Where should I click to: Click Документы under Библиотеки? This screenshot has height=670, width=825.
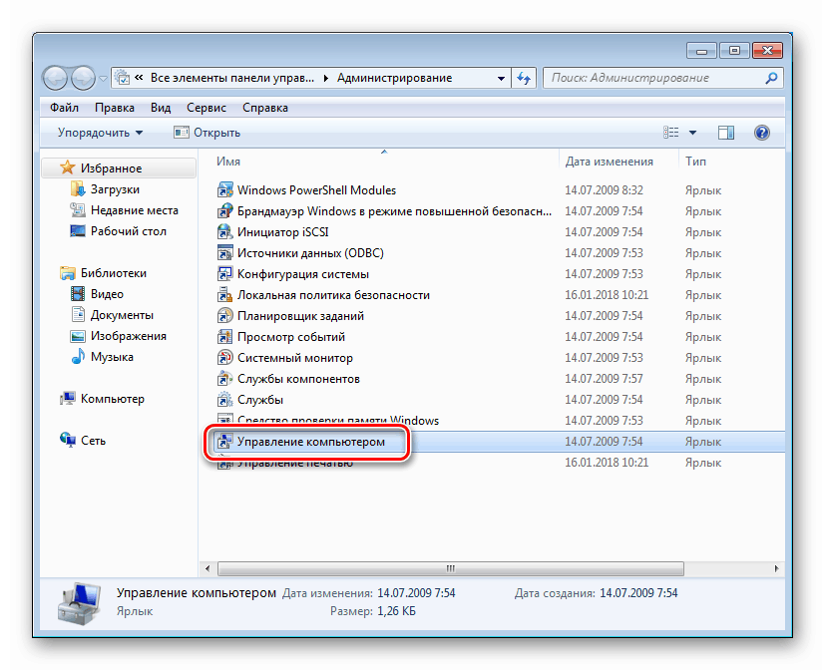[122, 314]
